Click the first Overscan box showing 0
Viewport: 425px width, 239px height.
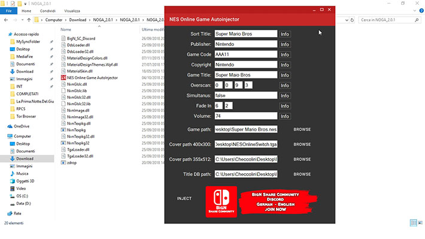[x=218, y=85]
